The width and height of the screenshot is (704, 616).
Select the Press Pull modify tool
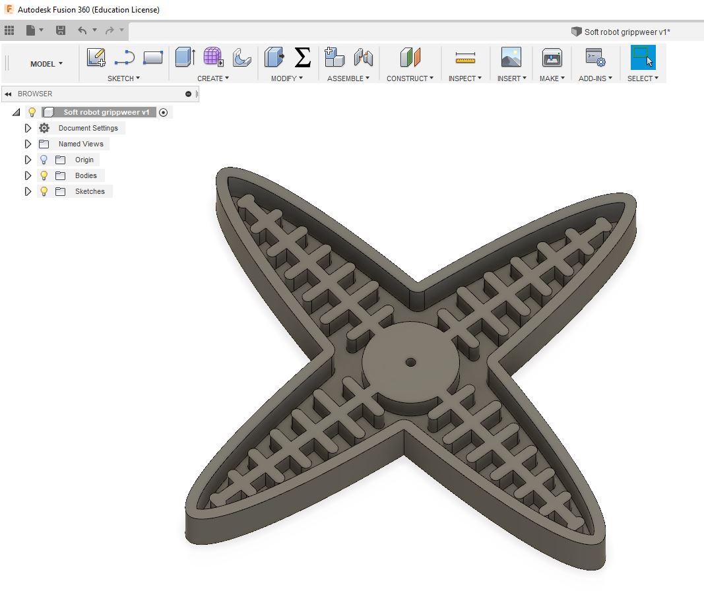[274, 57]
